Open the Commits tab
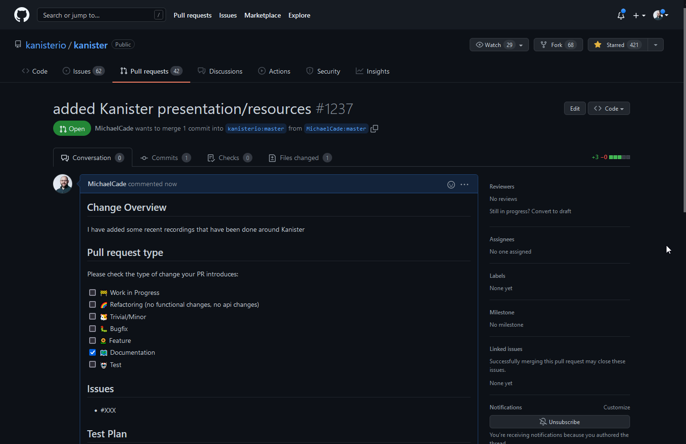The image size is (686, 444). (x=165, y=158)
